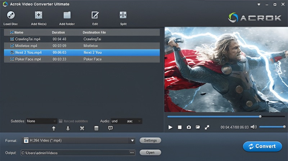Clear the list with the trash icon

click(x=96, y=128)
